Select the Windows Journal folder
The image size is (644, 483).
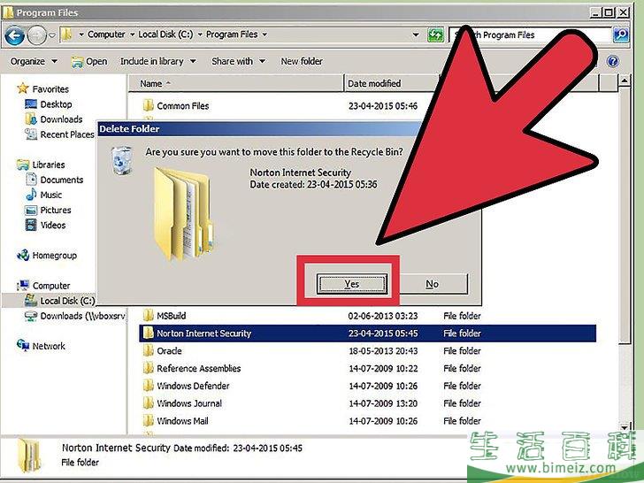[189, 403]
